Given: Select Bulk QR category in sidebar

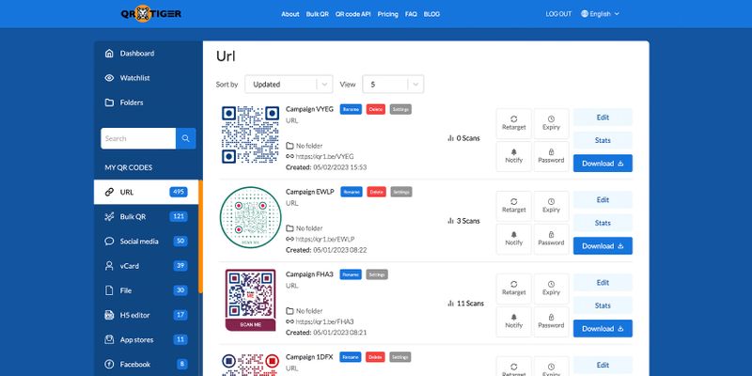Looking at the screenshot, I should (146, 217).
